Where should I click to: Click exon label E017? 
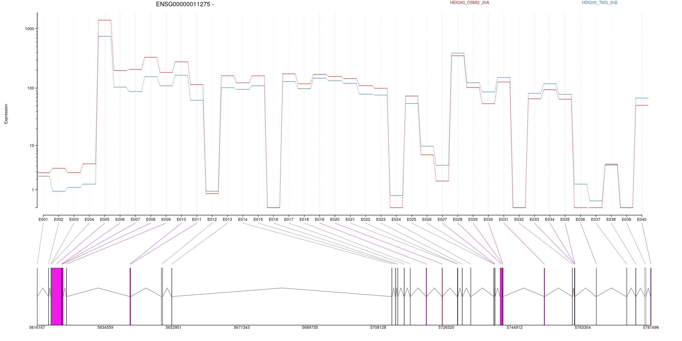pyautogui.click(x=289, y=219)
